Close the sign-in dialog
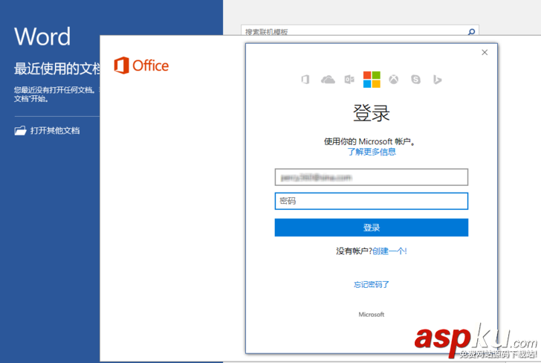This screenshot has height=363, width=541. [485, 52]
